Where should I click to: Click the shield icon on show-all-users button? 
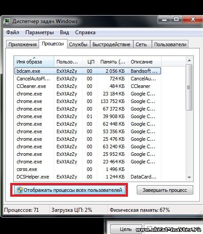pos(20,190)
